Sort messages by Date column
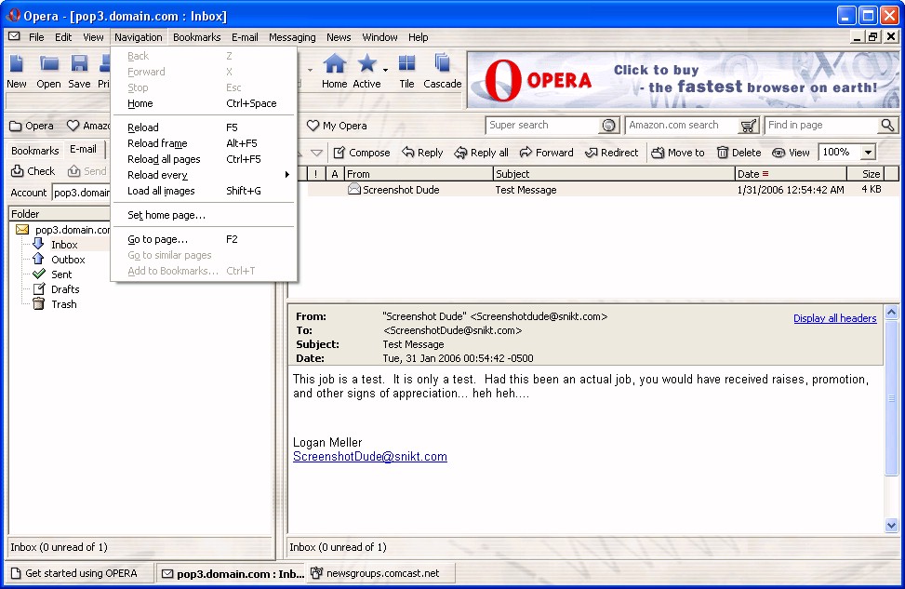 coord(791,174)
